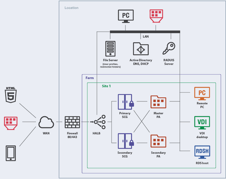Click the Master PA icon

[158, 102]
